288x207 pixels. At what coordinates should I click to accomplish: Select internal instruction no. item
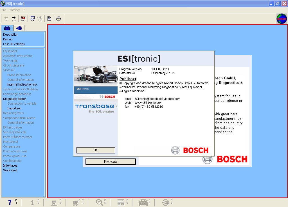pyautogui.click(x=22, y=84)
